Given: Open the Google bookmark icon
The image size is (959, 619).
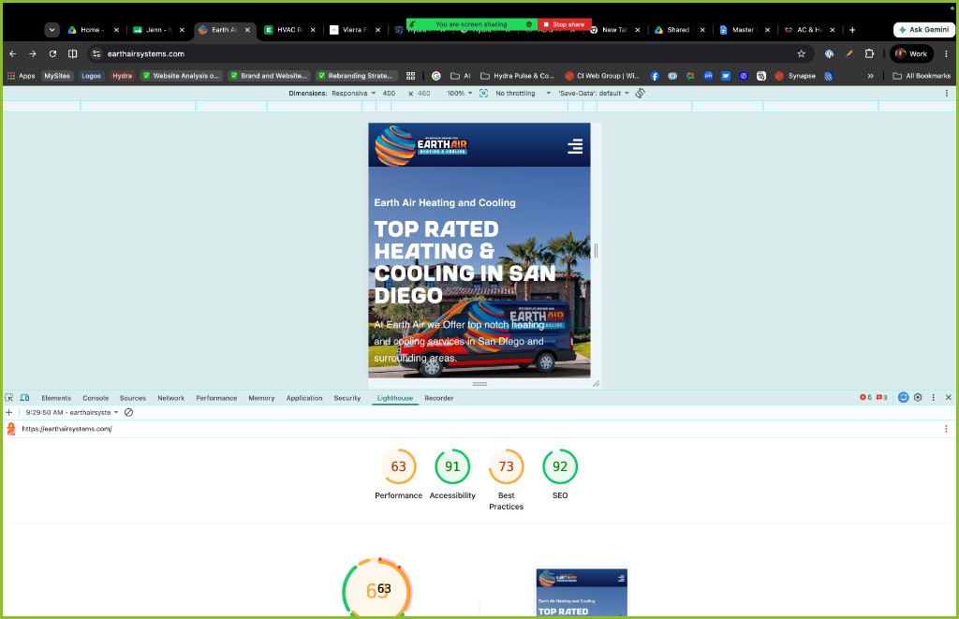Looking at the screenshot, I should (x=436, y=76).
